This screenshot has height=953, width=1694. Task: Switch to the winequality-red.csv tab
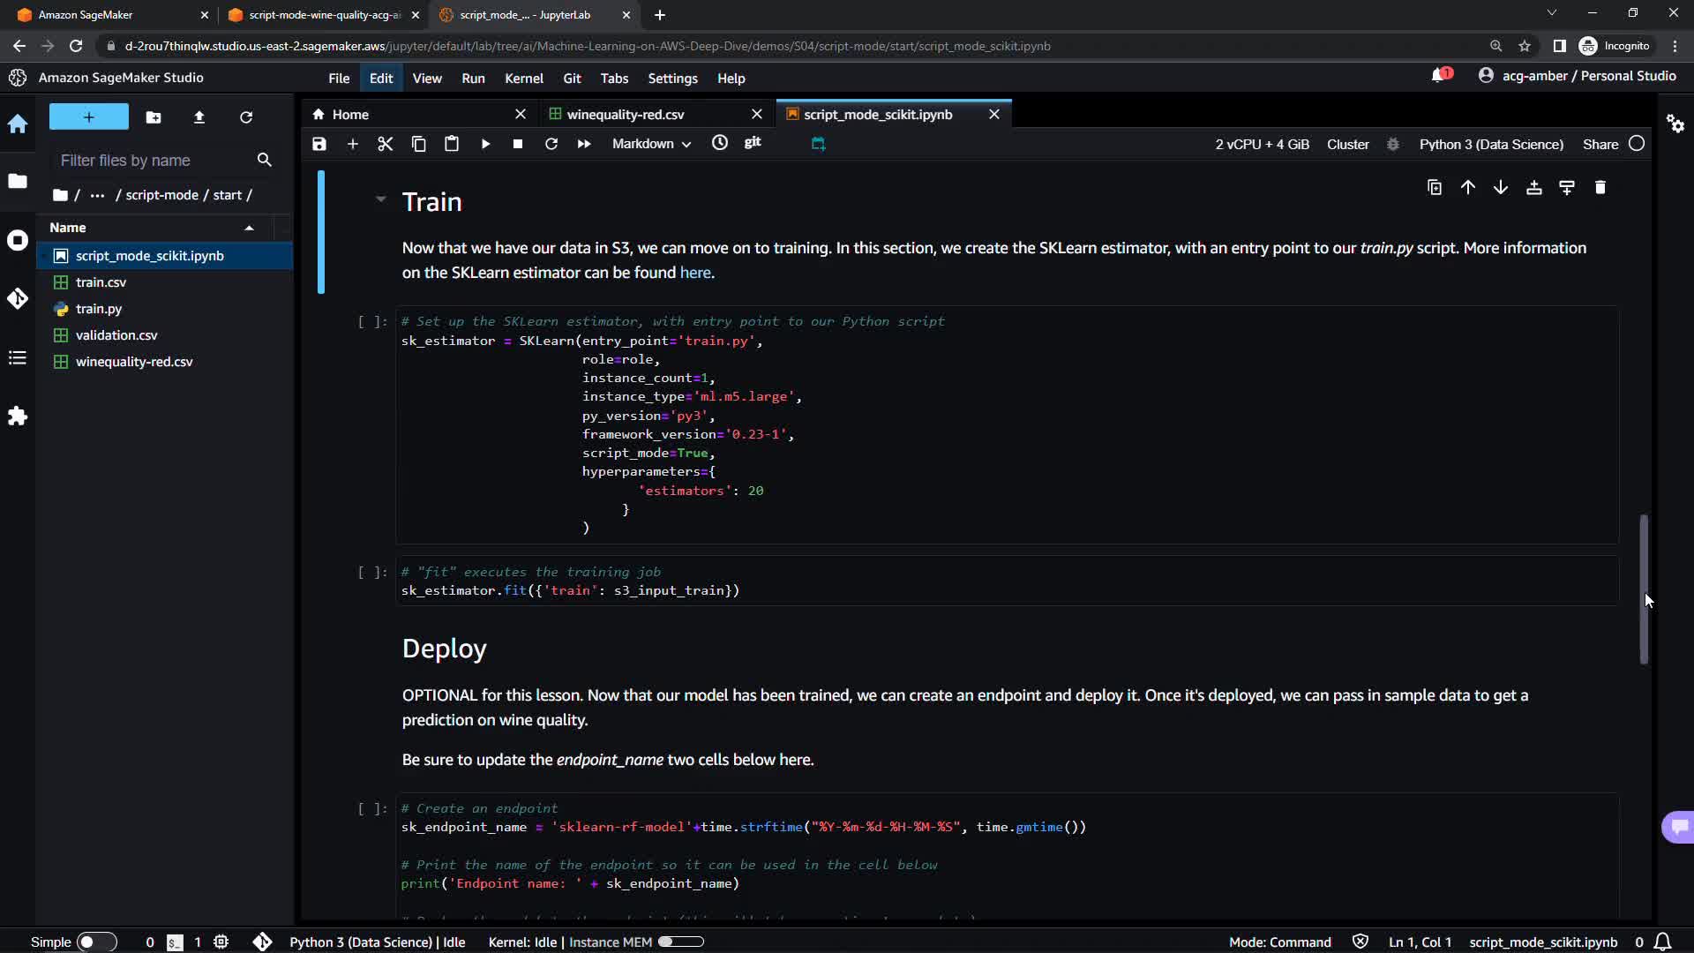click(x=625, y=115)
